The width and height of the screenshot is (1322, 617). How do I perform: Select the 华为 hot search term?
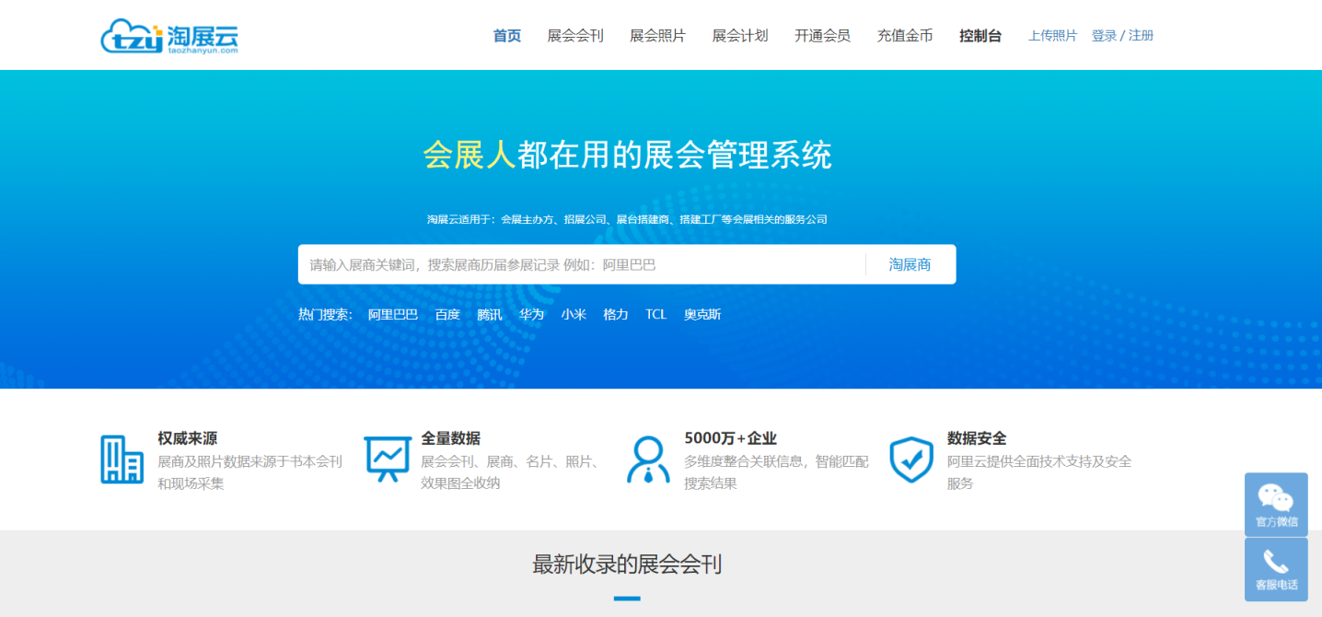click(531, 314)
